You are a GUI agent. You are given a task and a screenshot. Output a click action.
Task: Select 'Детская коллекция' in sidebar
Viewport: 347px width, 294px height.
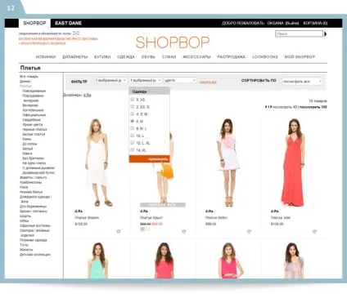click(x=35, y=255)
